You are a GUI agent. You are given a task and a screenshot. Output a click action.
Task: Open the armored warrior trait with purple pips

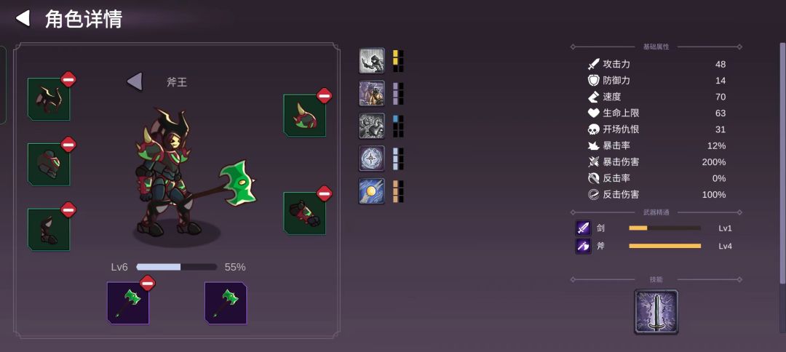tap(372, 94)
